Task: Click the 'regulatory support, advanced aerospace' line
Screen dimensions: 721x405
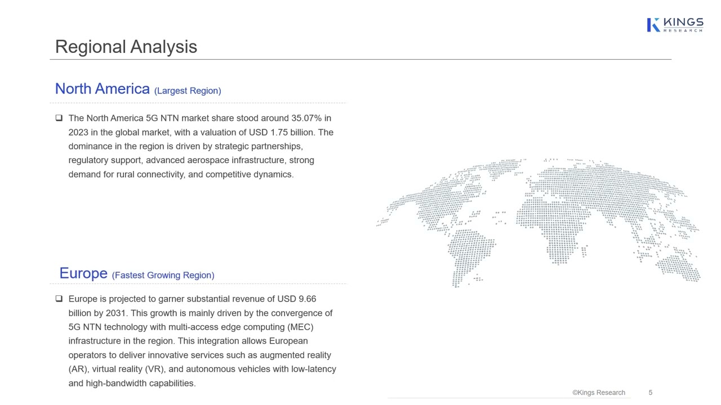Action: [x=192, y=160]
